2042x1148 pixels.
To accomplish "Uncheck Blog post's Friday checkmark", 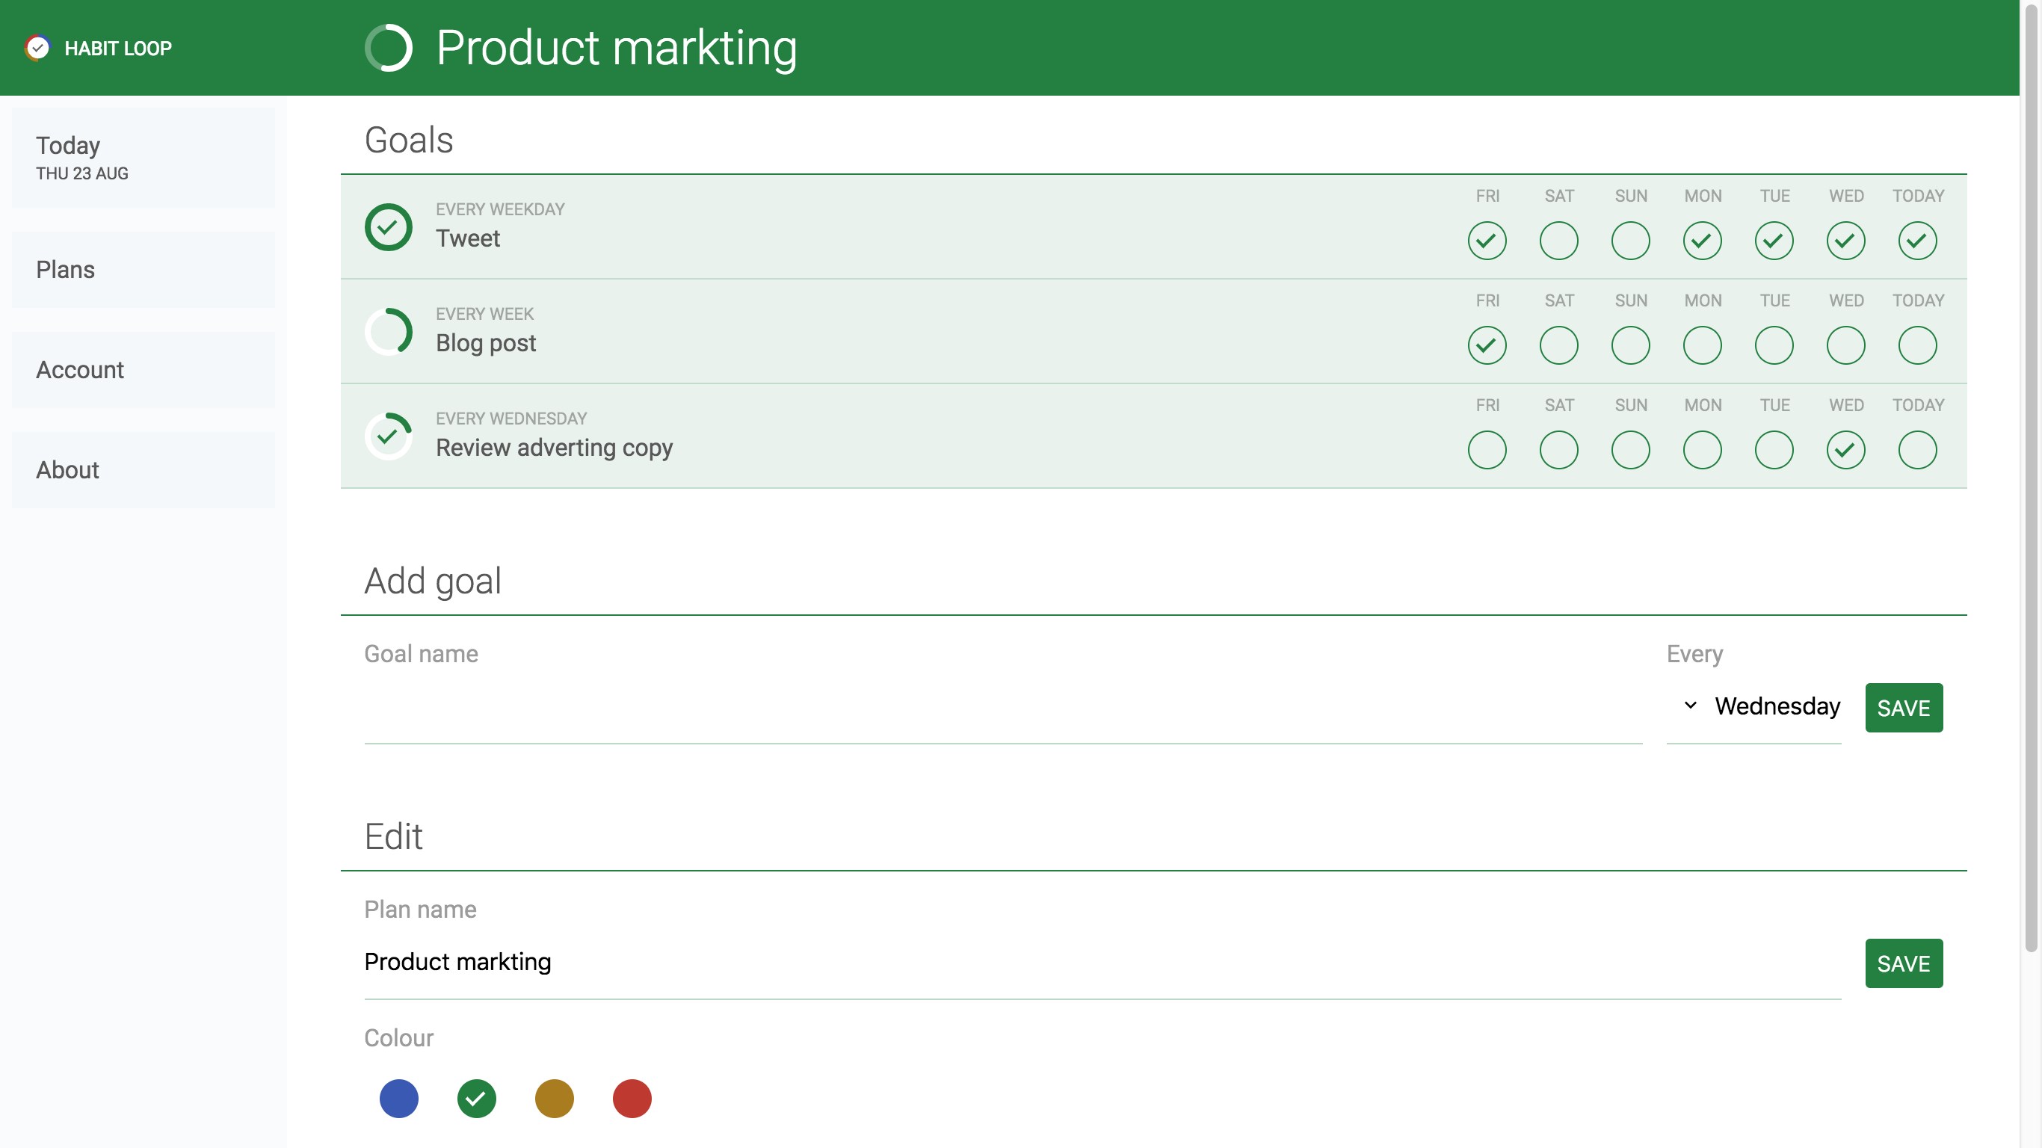I will coord(1487,345).
